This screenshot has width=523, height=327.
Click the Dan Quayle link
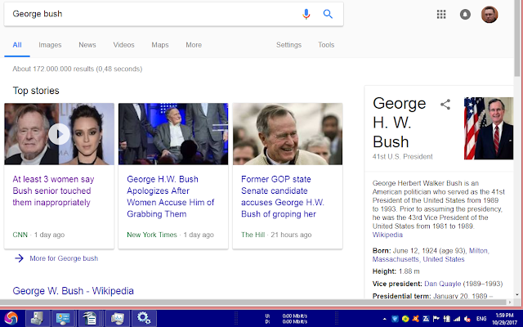point(443,284)
